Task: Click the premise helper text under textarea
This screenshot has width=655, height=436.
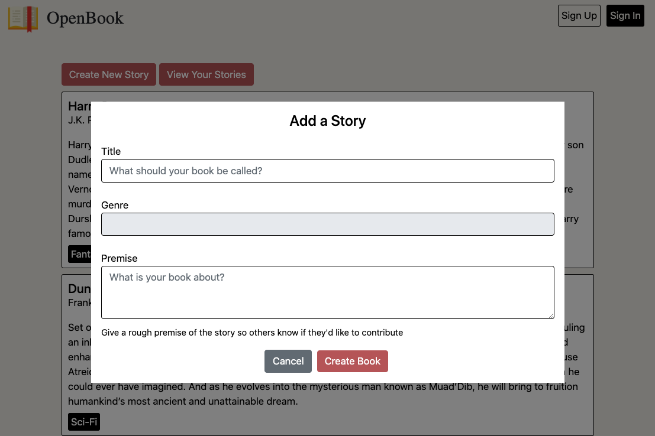Action: pos(251,332)
